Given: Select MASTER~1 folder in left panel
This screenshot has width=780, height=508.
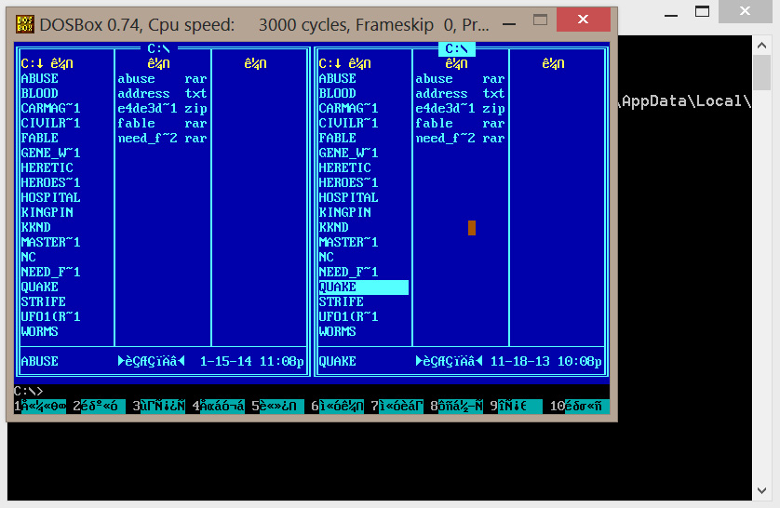Looking at the screenshot, I should tap(51, 243).
